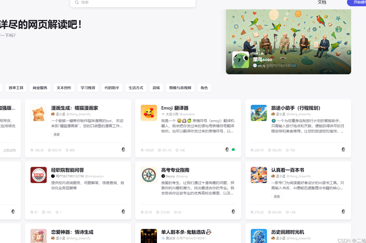Open the 历史回顾时光机 bot title
Viewport: 366px width, 243px height.
[288, 232]
